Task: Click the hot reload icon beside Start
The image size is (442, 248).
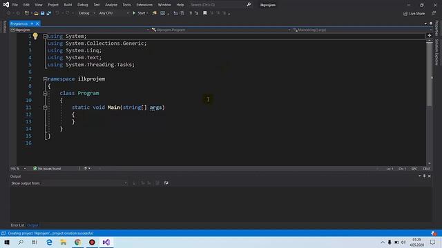Action: (x=154, y=13)
